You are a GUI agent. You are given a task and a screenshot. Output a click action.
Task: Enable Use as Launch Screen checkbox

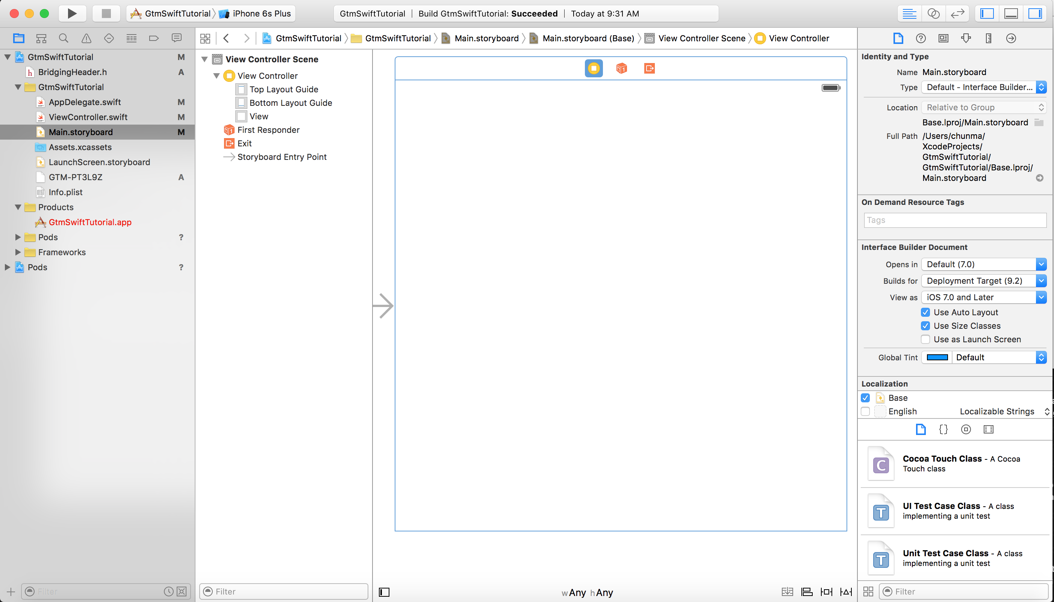pos(925,339)
